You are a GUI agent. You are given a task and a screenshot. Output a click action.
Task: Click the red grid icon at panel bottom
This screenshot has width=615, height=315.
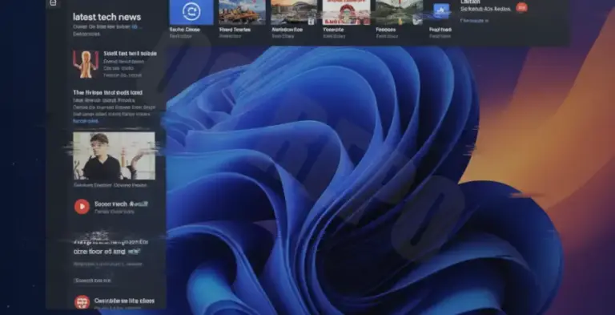tap(82, 301)
